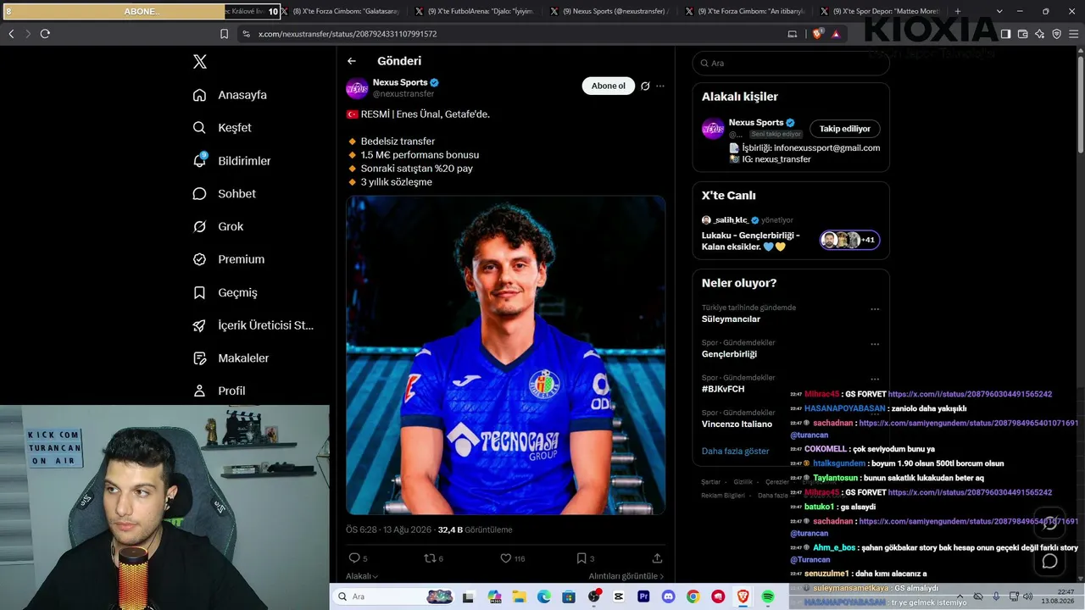The height and width of the screenshot is (610, 1085).
Task: Launch Grok from the sidebar
Action: tap(219, 227)
